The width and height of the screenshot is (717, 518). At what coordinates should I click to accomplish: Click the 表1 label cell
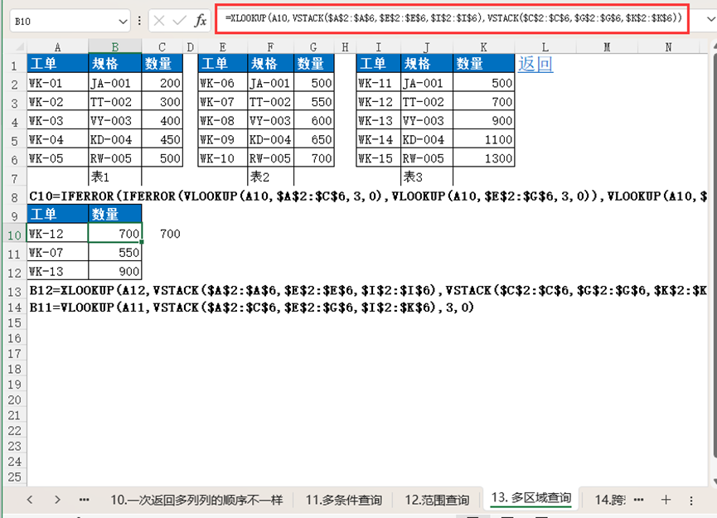[114, 177]
